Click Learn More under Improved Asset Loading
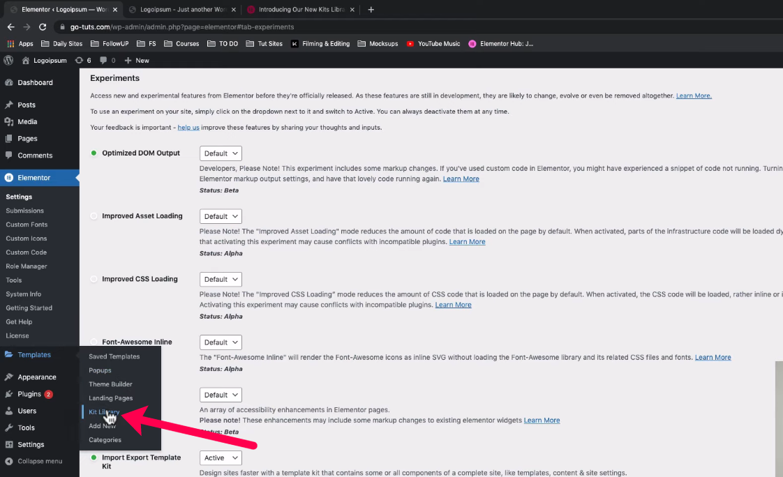 (467, 242)
